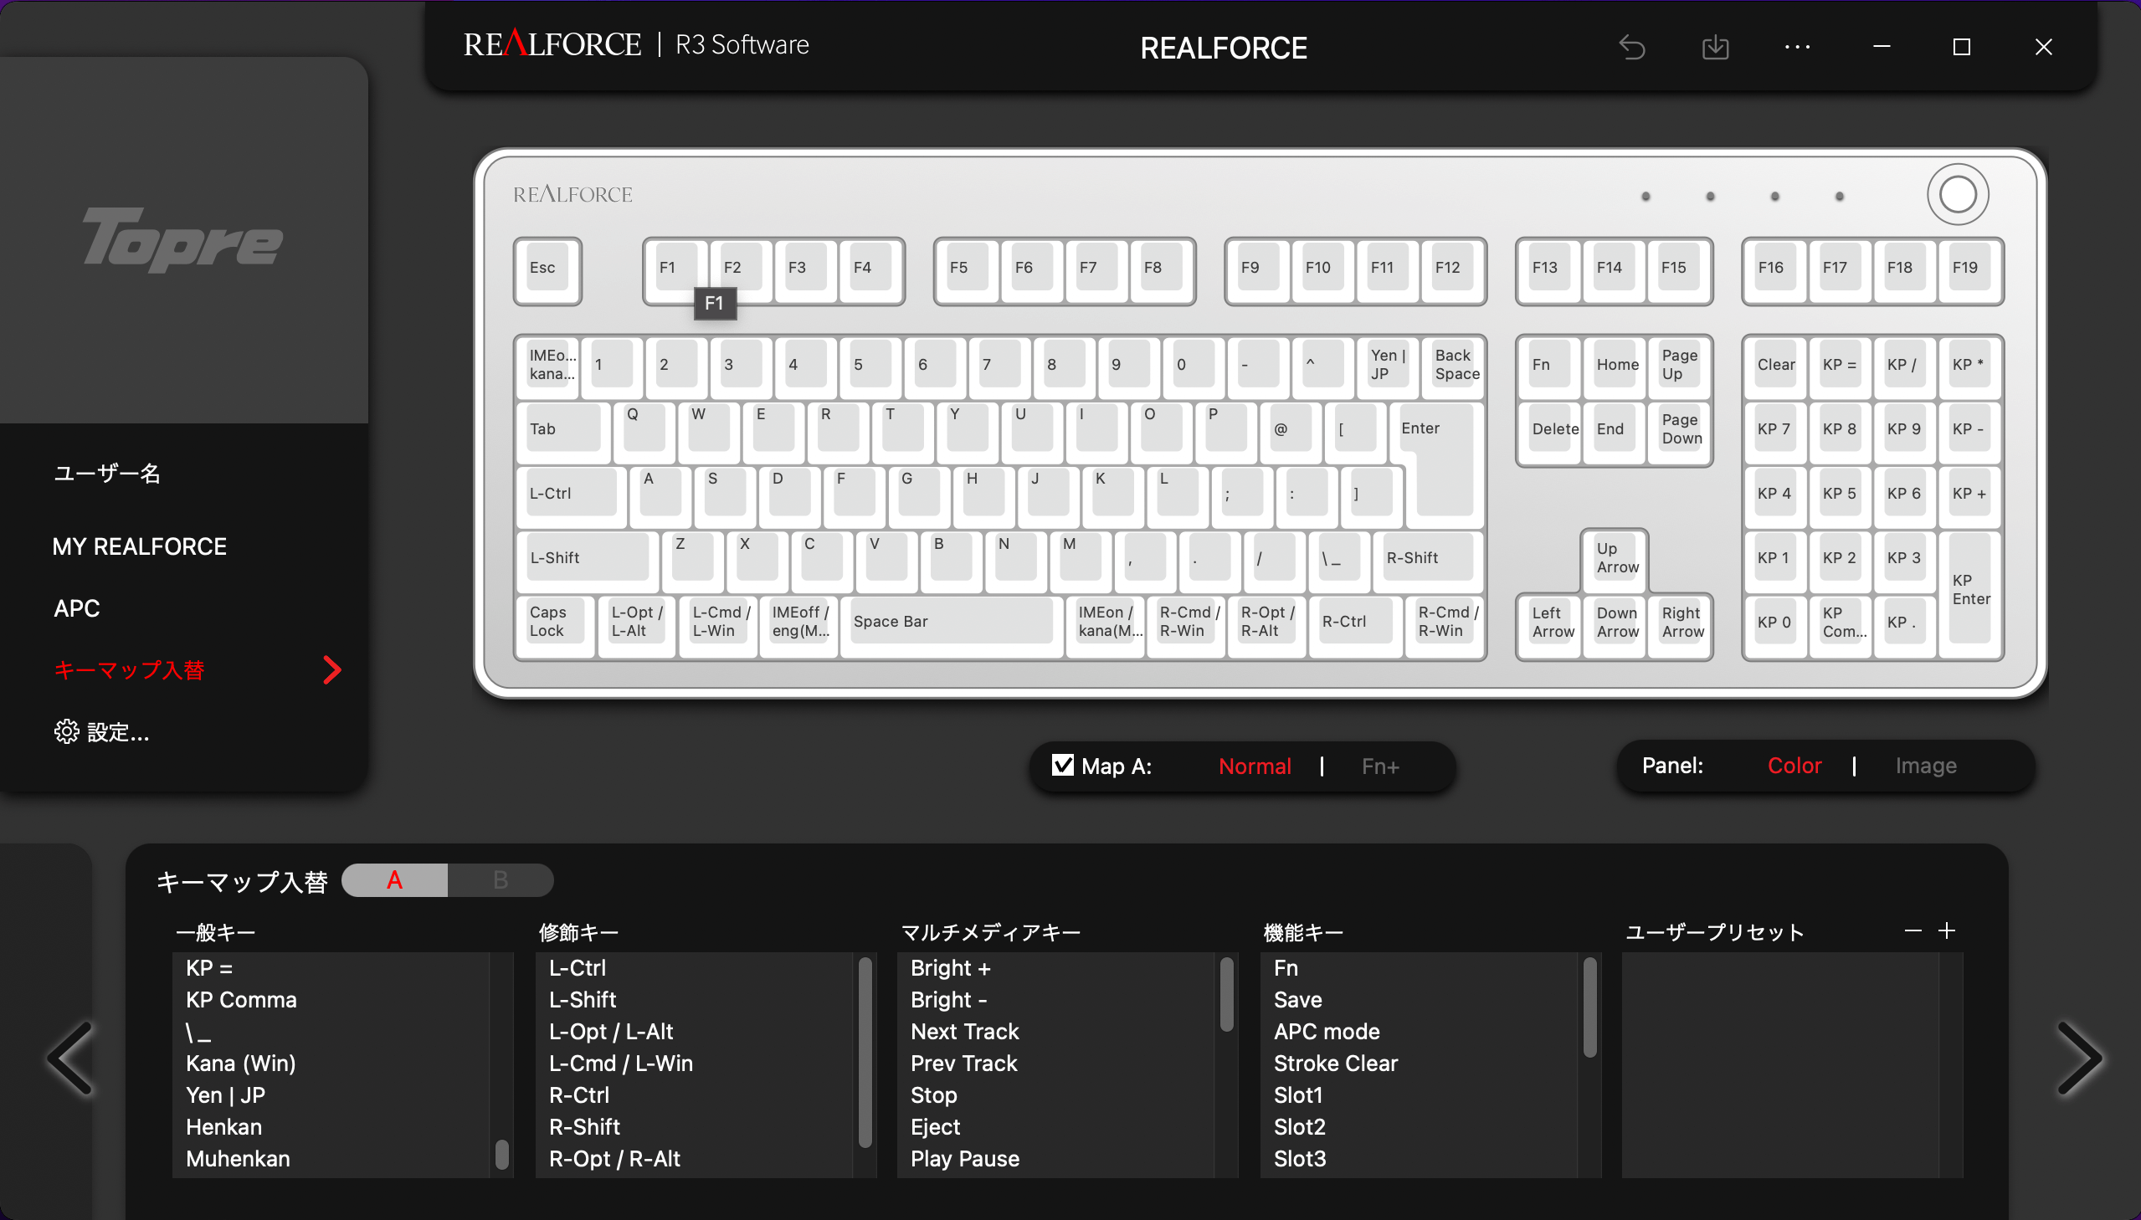The image size is (2141, 1220).
Task: Click the save to keyboard download icon
Action: click(1715, 47)
